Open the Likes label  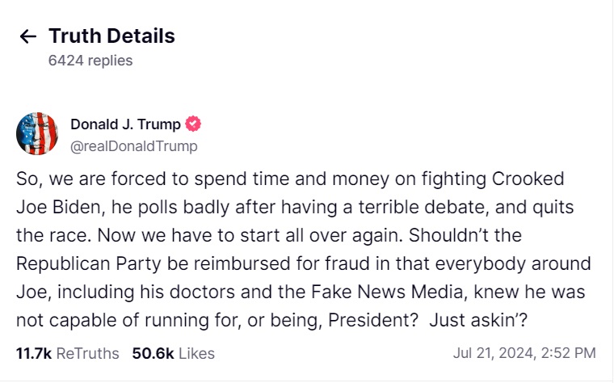pos(196,353)
